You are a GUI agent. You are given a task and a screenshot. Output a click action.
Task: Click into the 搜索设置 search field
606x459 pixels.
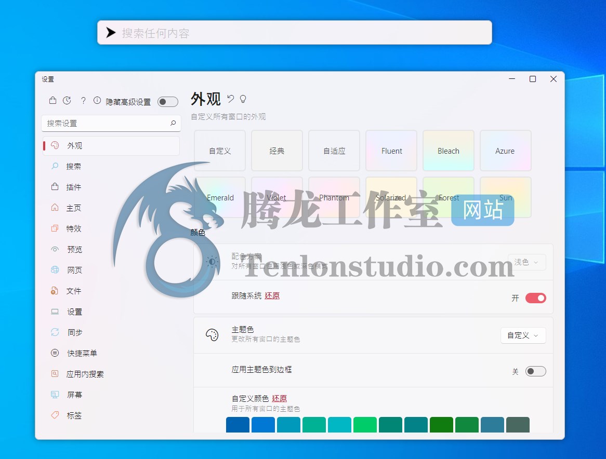coord(111,123)
